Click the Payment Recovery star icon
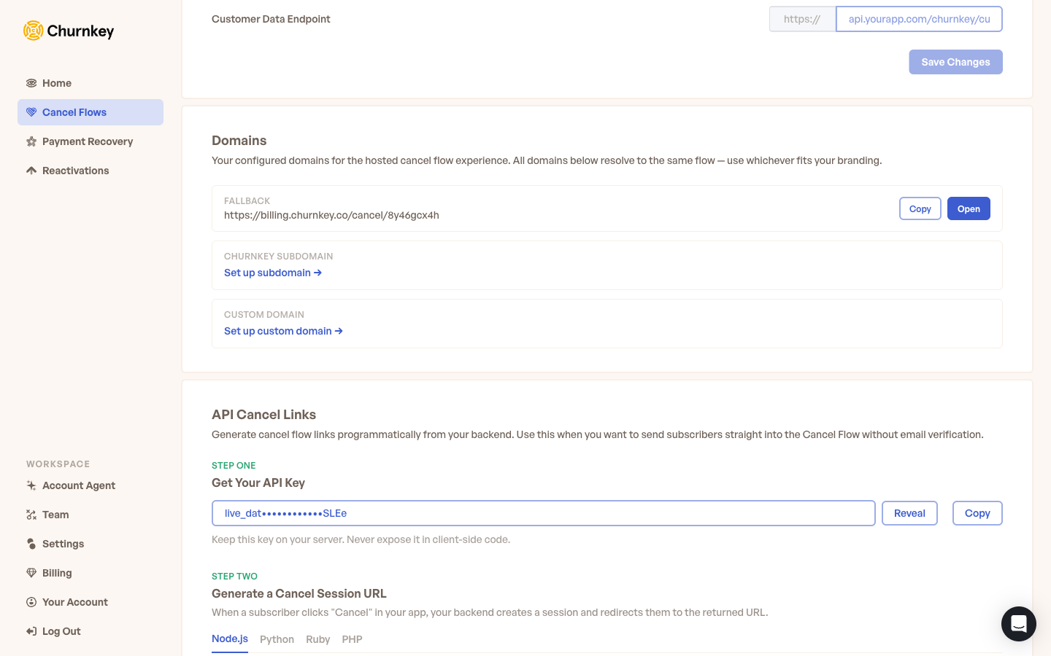The image size is (1051, 656). pos(31,141)
